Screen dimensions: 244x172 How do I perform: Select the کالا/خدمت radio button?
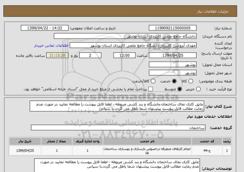pos(153,81)
